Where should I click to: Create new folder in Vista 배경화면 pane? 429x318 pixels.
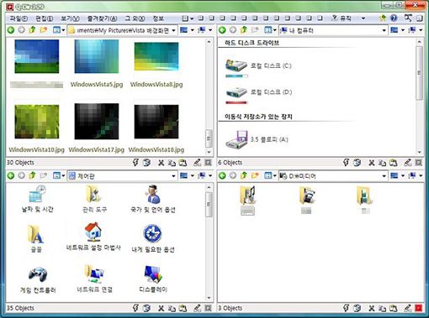click(43, 30)
